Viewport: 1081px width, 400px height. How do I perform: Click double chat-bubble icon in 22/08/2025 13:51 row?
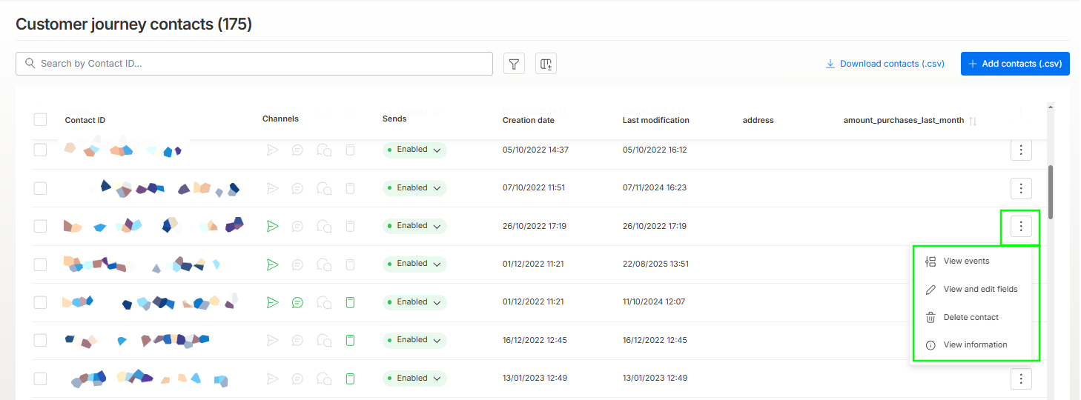pyautogui.click(x=324, y=264)
